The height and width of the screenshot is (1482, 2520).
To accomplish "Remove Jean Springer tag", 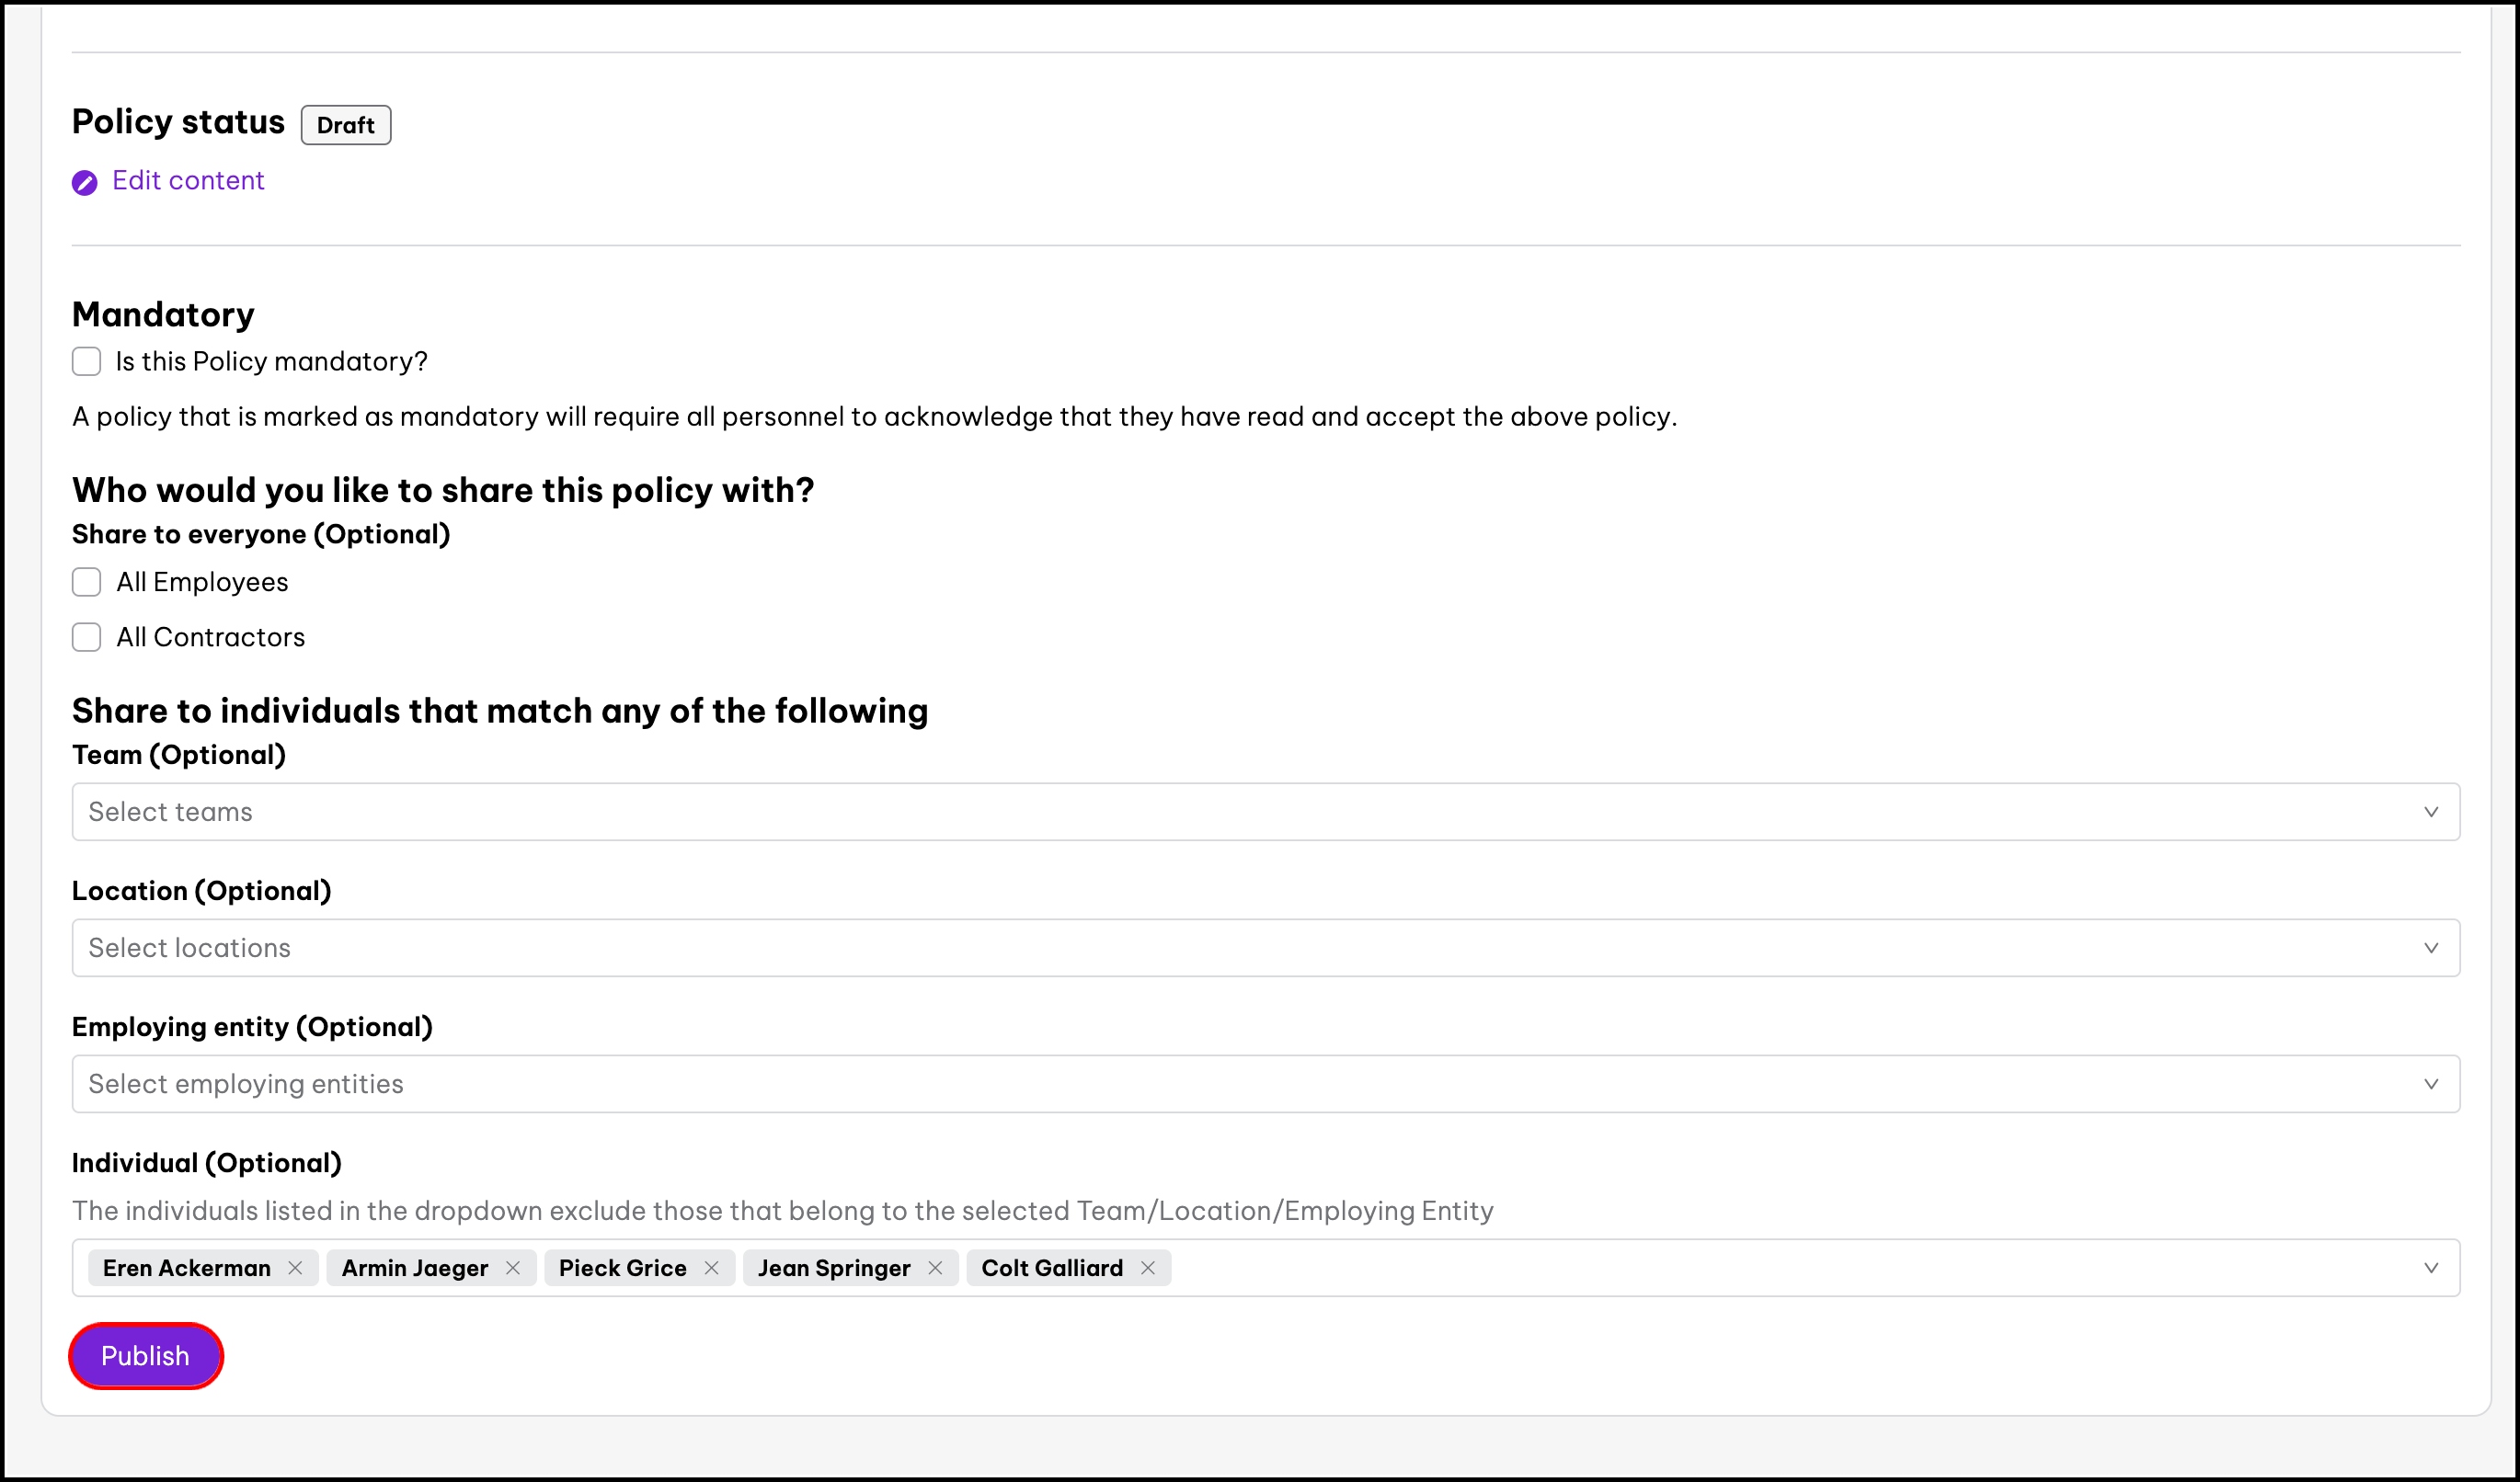I will click(x=935, y=1268).
